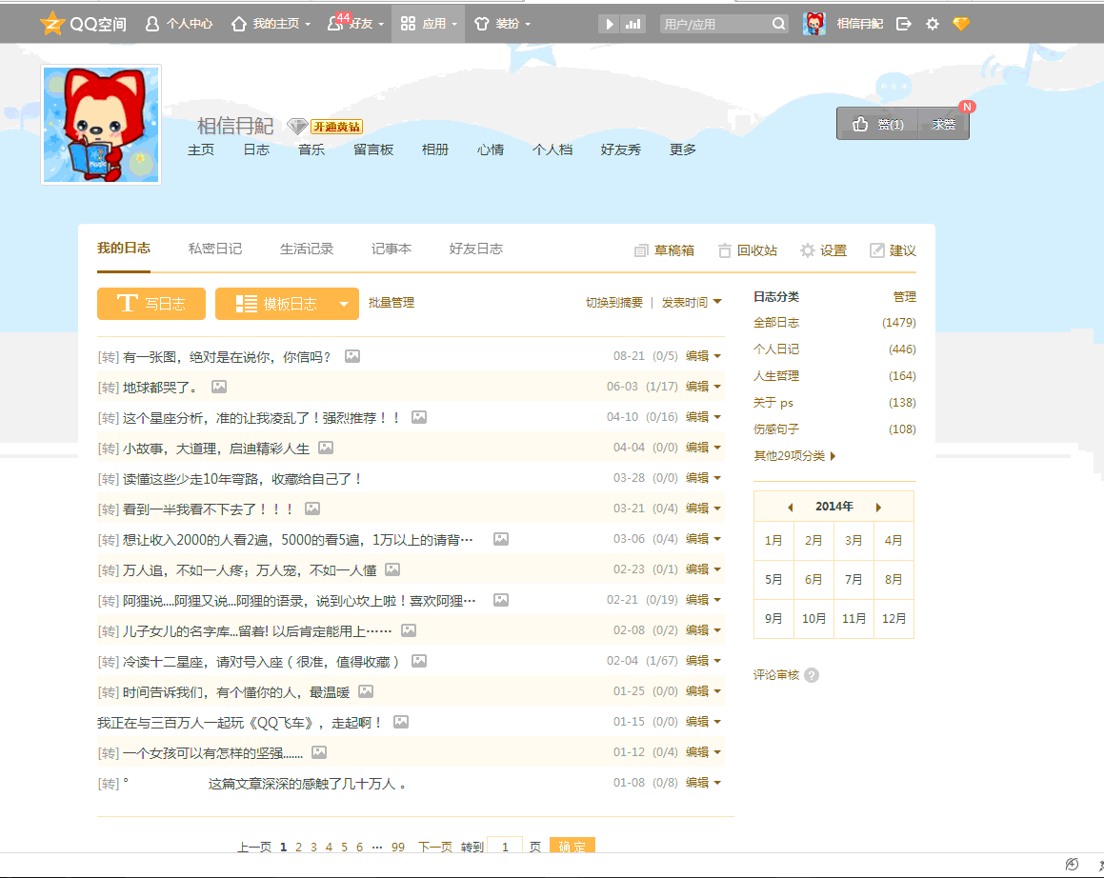Click the 评论审核 help question icon
Viewport: 1104px width, 878px height.
(812, 675)
